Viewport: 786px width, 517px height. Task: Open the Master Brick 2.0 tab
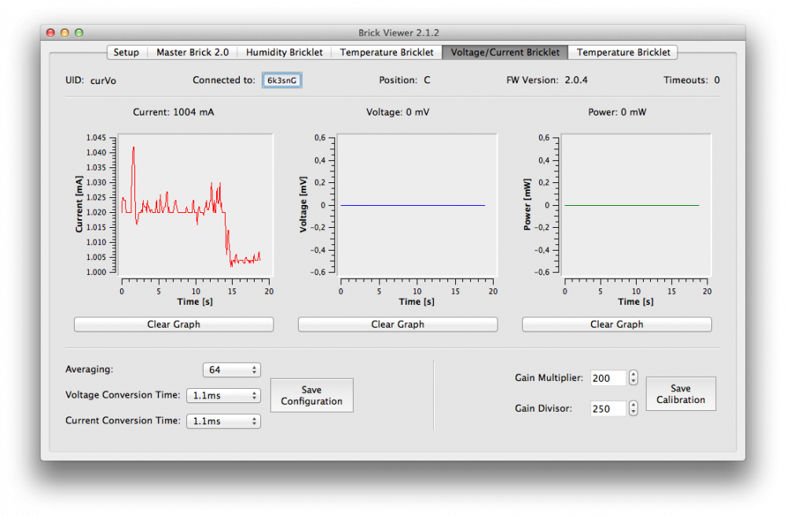click(193, 53)
